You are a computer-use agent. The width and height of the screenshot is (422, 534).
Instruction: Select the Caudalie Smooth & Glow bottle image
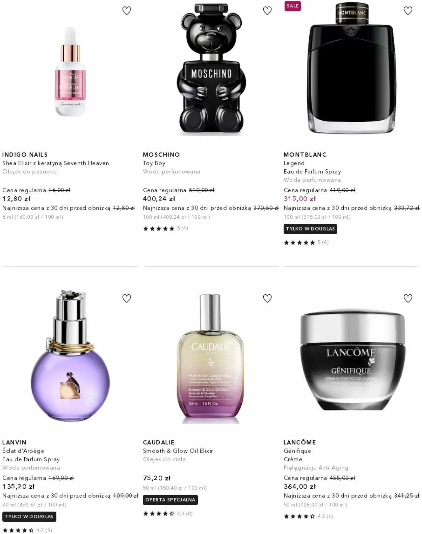pyautogui.click(x=211, y=359)
